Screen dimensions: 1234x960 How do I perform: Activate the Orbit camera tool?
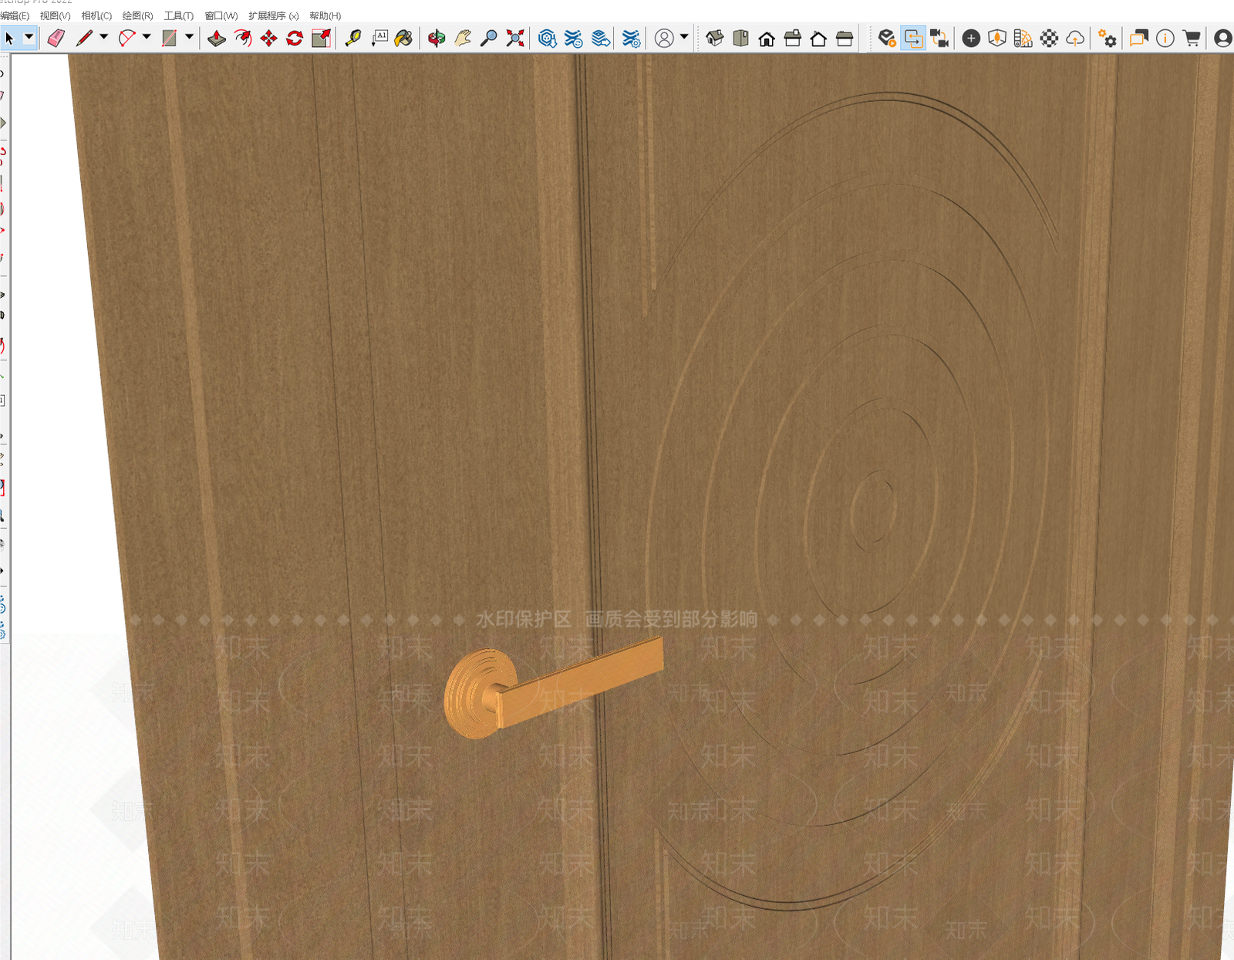point(437,38)
